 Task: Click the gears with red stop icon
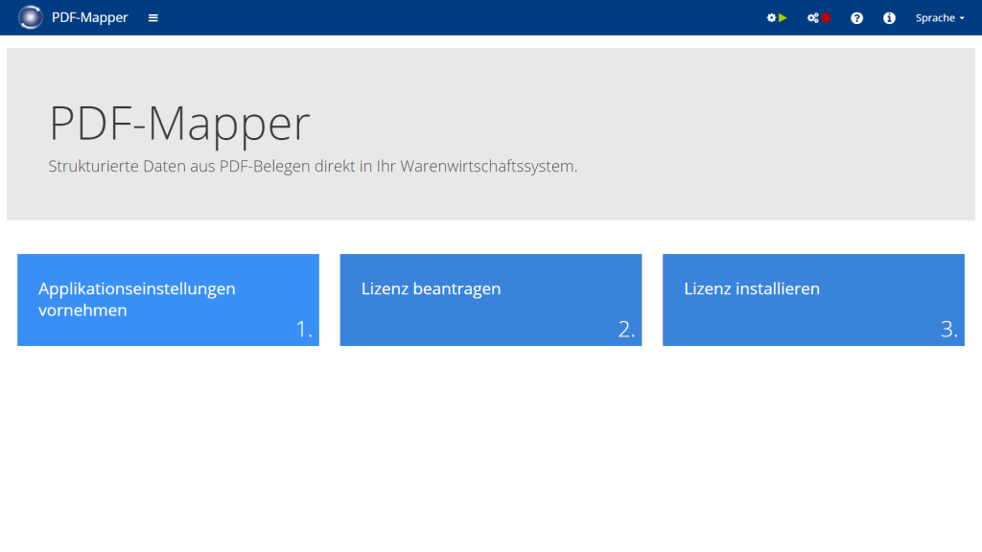819,18
